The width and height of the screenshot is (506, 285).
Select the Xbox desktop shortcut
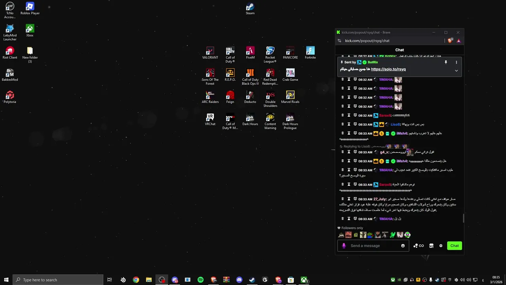click(30, 31)
